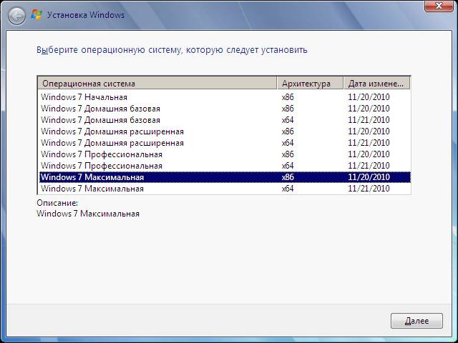Click the round back arrow button

[17, 14]
